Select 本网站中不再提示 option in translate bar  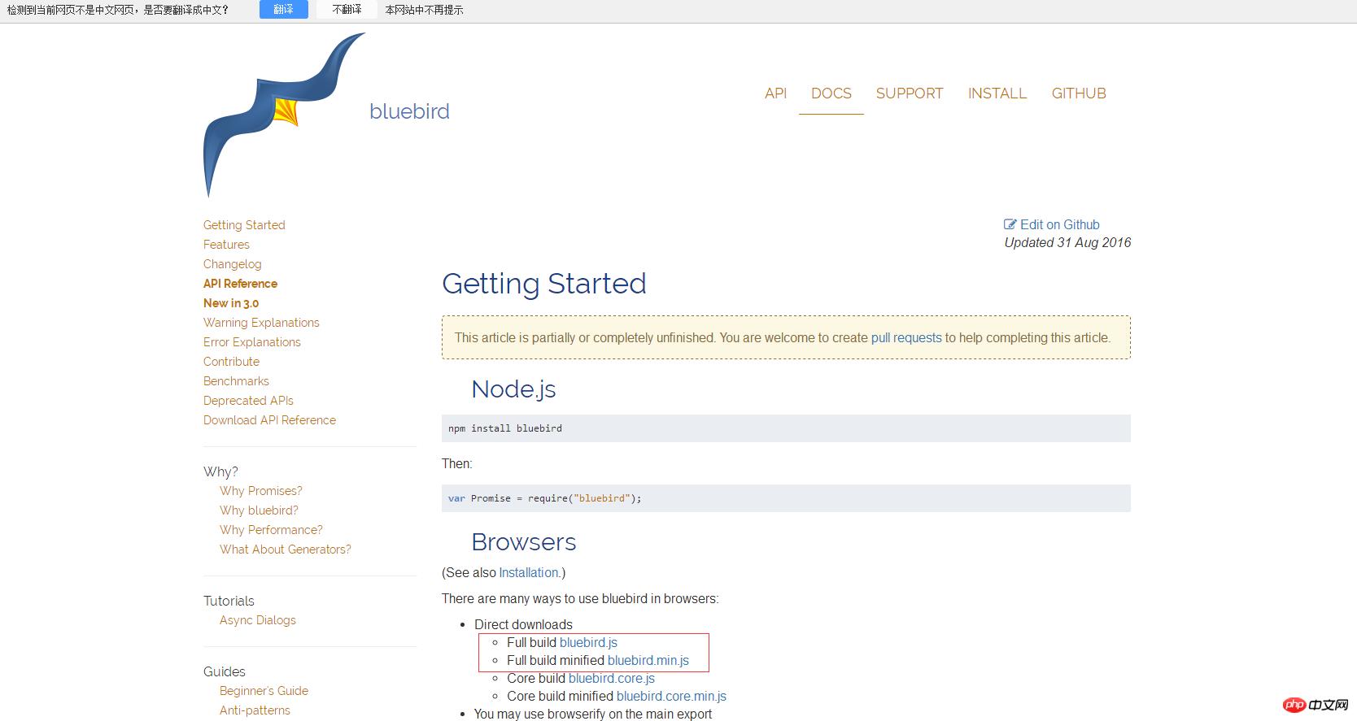424,10
